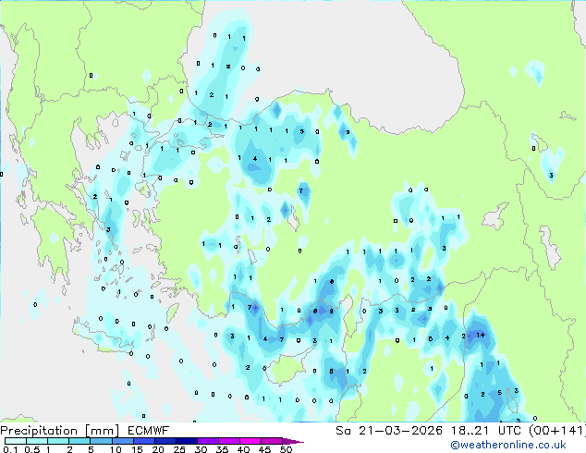Click the '0.1' legend scale label

coord(10,449)
